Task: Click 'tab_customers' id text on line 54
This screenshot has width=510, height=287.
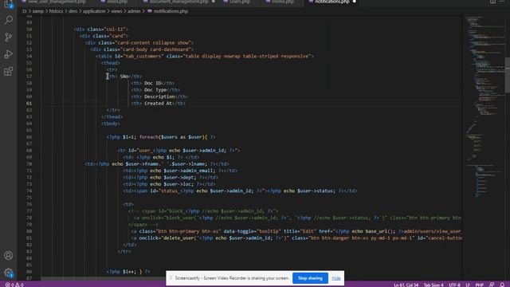Action: click(143, 57)
